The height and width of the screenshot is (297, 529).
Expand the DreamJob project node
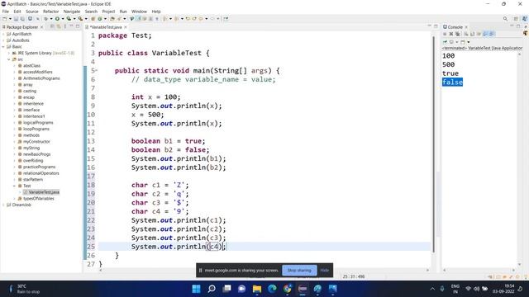pos(3,205)
